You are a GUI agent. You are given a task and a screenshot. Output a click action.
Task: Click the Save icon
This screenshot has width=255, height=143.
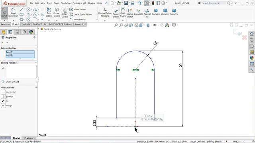(x=126, y=3)
